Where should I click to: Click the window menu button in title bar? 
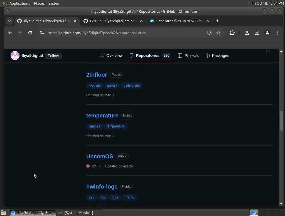(8, 11)
